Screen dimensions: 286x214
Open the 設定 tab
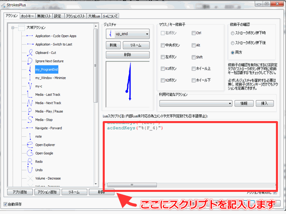(x=58, y=16)
